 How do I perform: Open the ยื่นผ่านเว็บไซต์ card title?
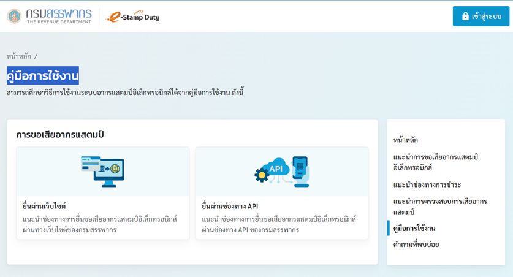click(x=44, y=206)
